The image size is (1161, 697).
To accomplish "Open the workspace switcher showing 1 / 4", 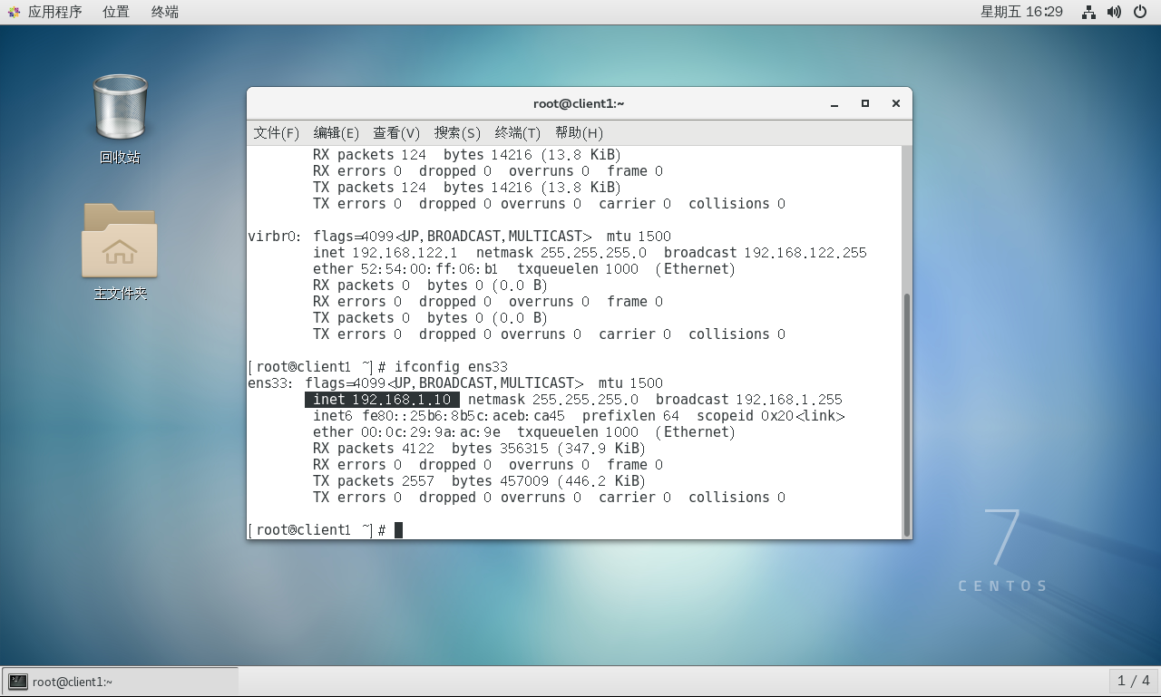I will click(x=1133, y=681).
